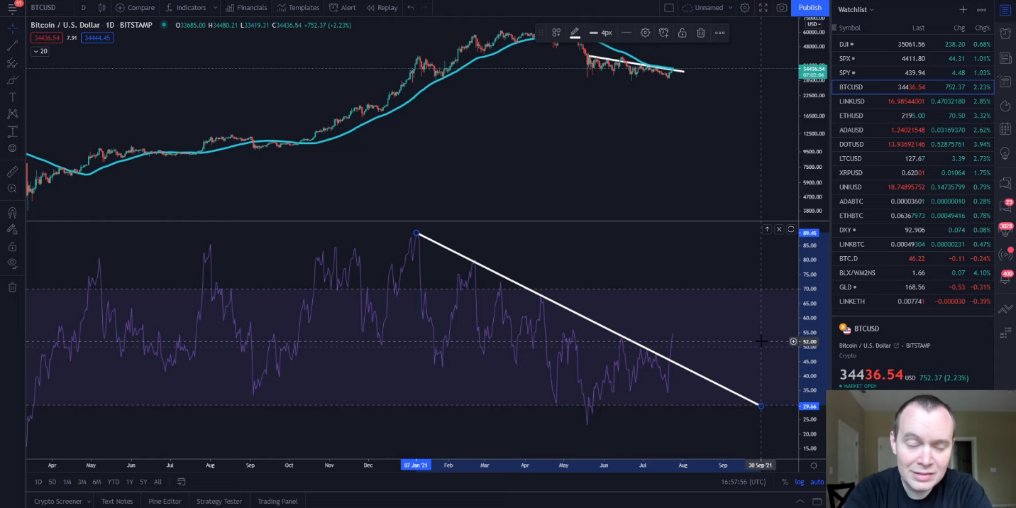
Task: Open trend line settings gear
Action: [x=645, y=33]
